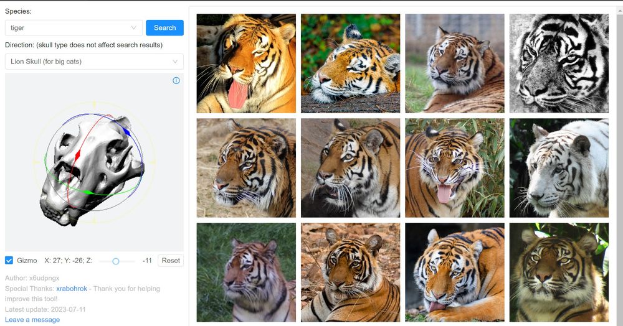
Task: Open the white tiger photo
Action: (x=559, y=168)
